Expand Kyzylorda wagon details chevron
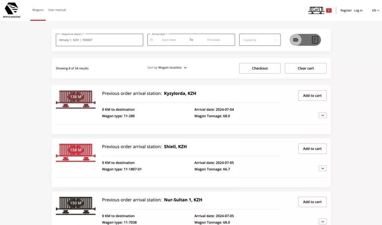Viewport: 382px width, 225px height. click(323, 115)
